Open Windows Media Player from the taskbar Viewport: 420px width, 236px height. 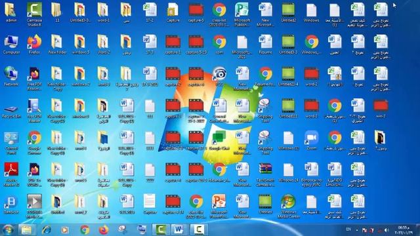coord(65,230)
